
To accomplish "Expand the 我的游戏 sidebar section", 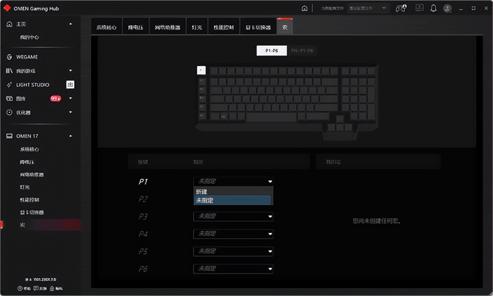I will (x=70, y=71).
